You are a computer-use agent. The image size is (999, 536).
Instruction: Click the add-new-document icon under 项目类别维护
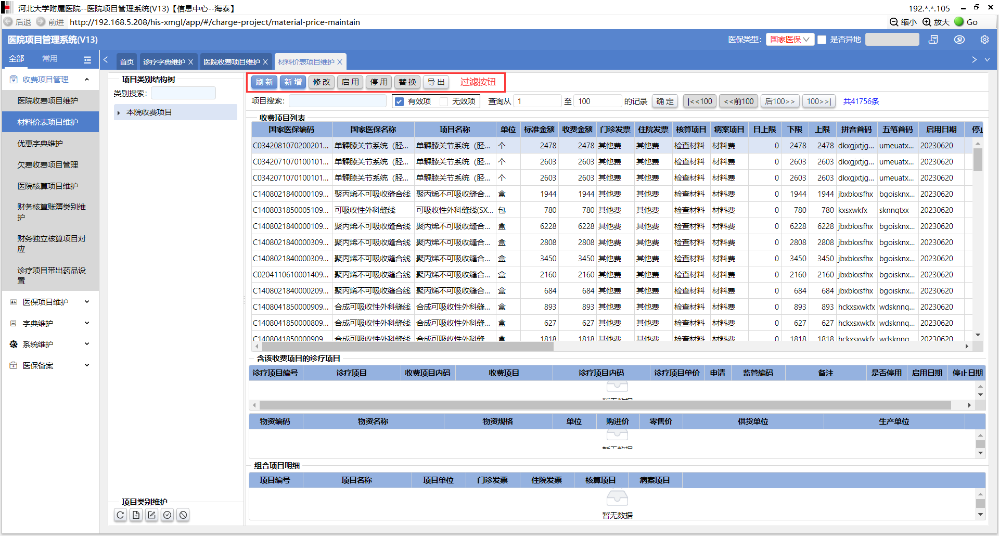click(136, 515)
